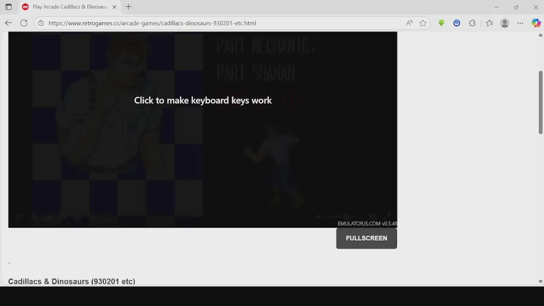The height and width of the screenshot is (306, 544).
Task: Refresh the current page
Action: (x=24, y=23)
